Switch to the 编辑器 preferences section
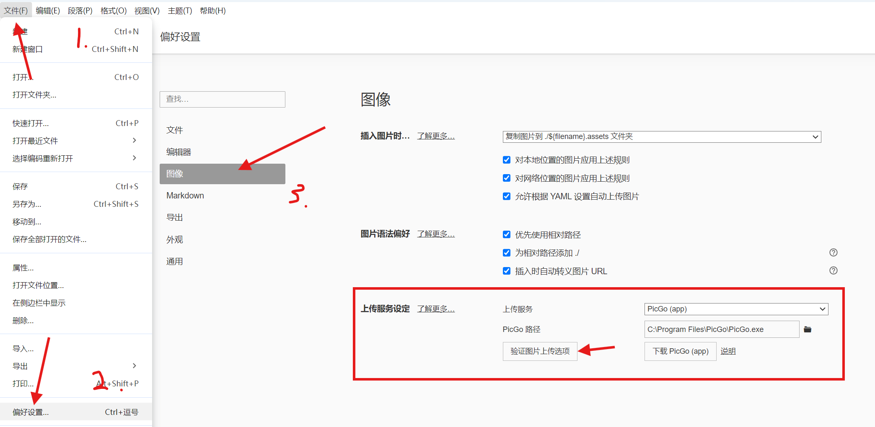The image size is (875, 427). point(223,152)
